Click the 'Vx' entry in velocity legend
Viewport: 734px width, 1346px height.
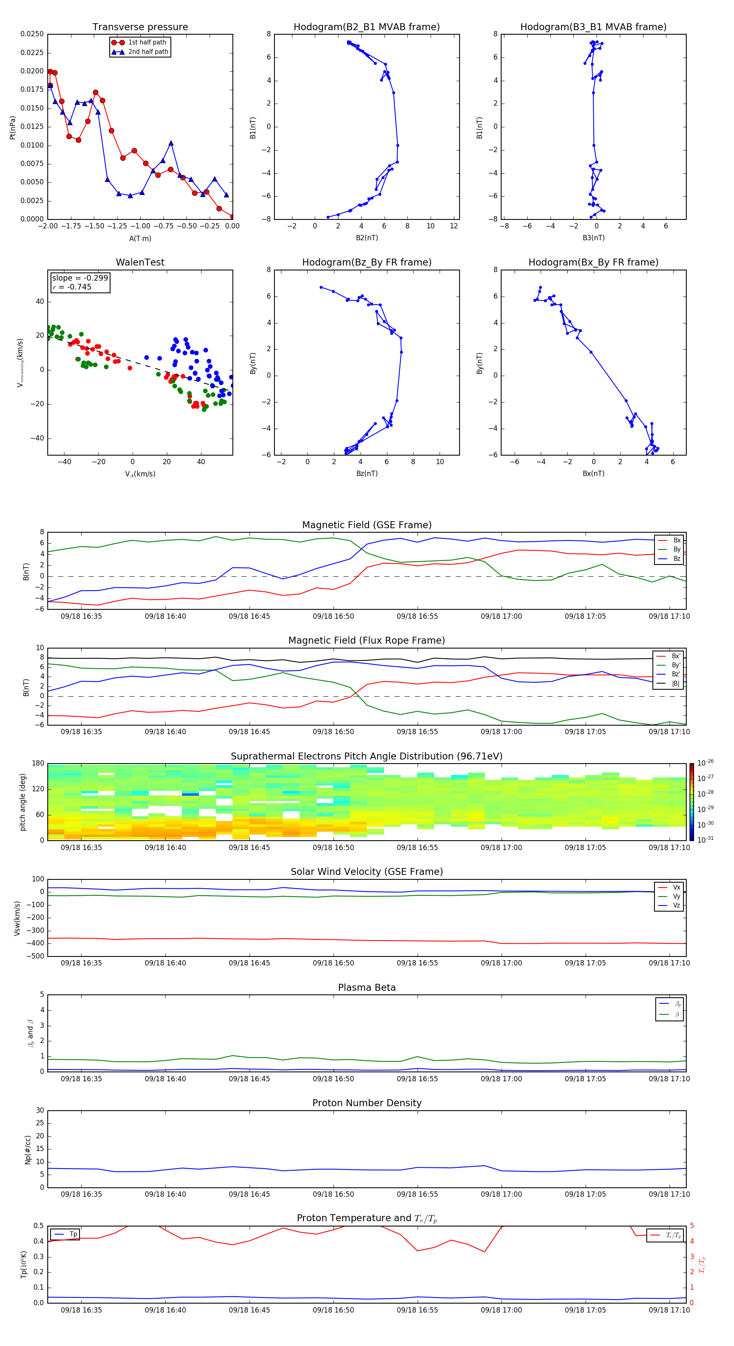[x=670, y=887]
